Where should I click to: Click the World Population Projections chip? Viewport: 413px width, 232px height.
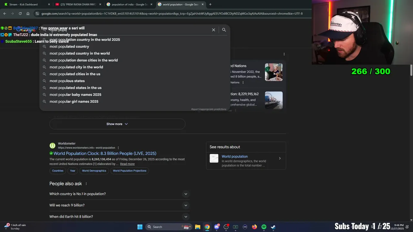[129, 171]
